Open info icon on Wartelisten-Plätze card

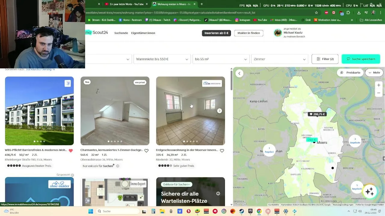click(218, 193)
